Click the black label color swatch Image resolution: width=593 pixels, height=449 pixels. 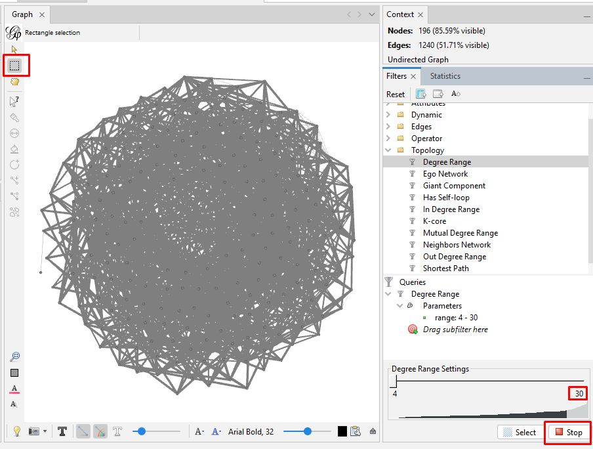pyautogui.click(x=342, y=431)
